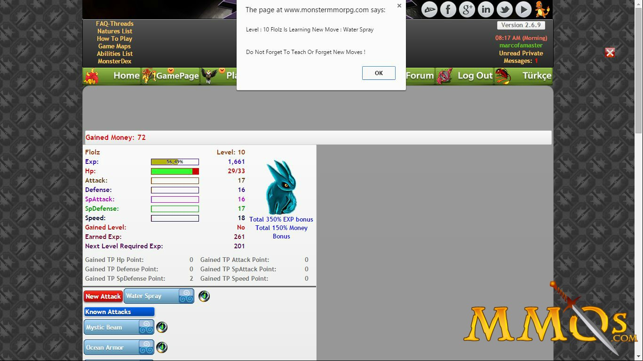Image resolution: width=643 pixels, height=361 pixels.
Task: Click the water-type swirl icon on Ocean Armor
Action: click(x=146, y=347)
